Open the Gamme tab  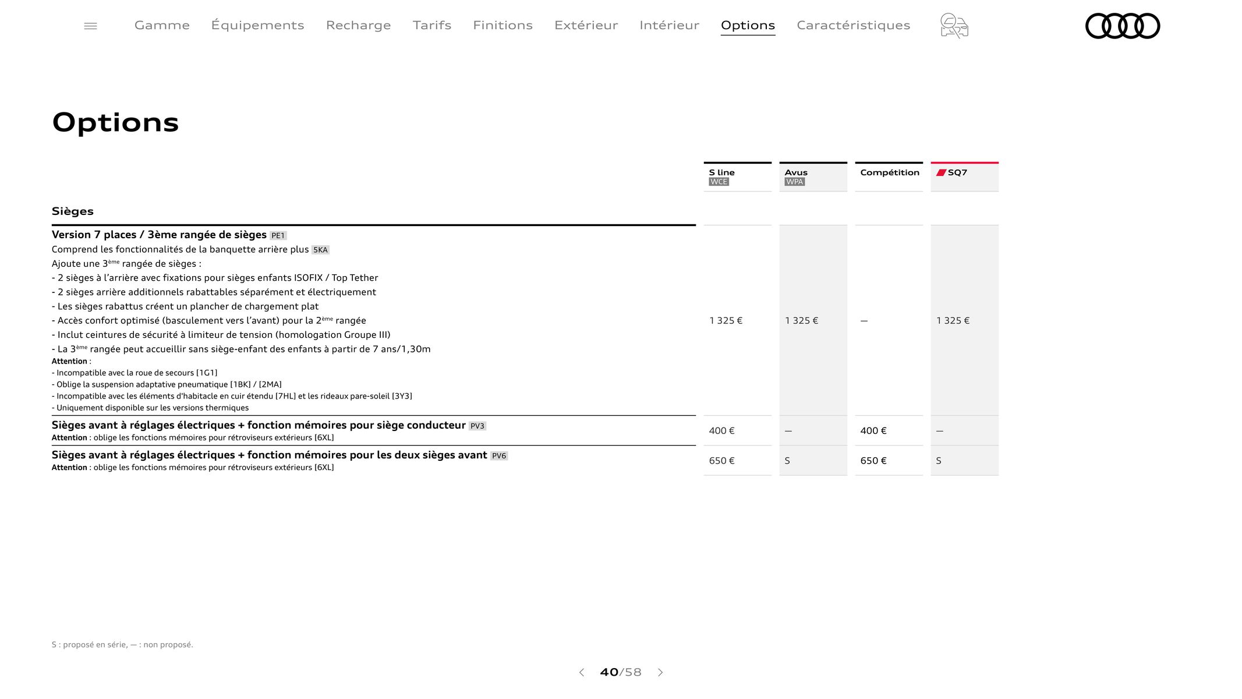tap(162, 25)
